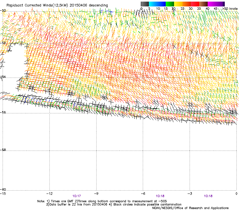
Task: Click the '10:18' time stamp right of -6
Action: click(160, 196)
